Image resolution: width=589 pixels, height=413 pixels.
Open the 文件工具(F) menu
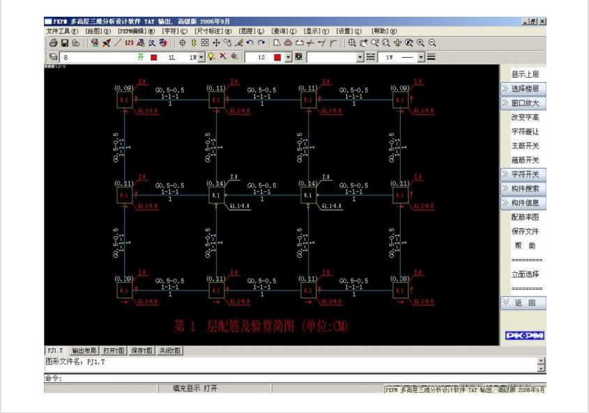62,31
